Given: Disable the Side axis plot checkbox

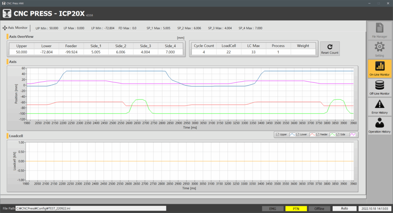Looking at the screenshot, I should pyautogui.click(x=338, y=134).
